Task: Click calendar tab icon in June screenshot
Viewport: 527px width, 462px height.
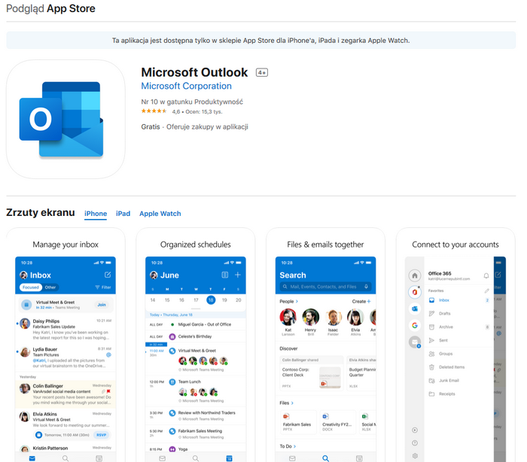Action: [229, 458]
